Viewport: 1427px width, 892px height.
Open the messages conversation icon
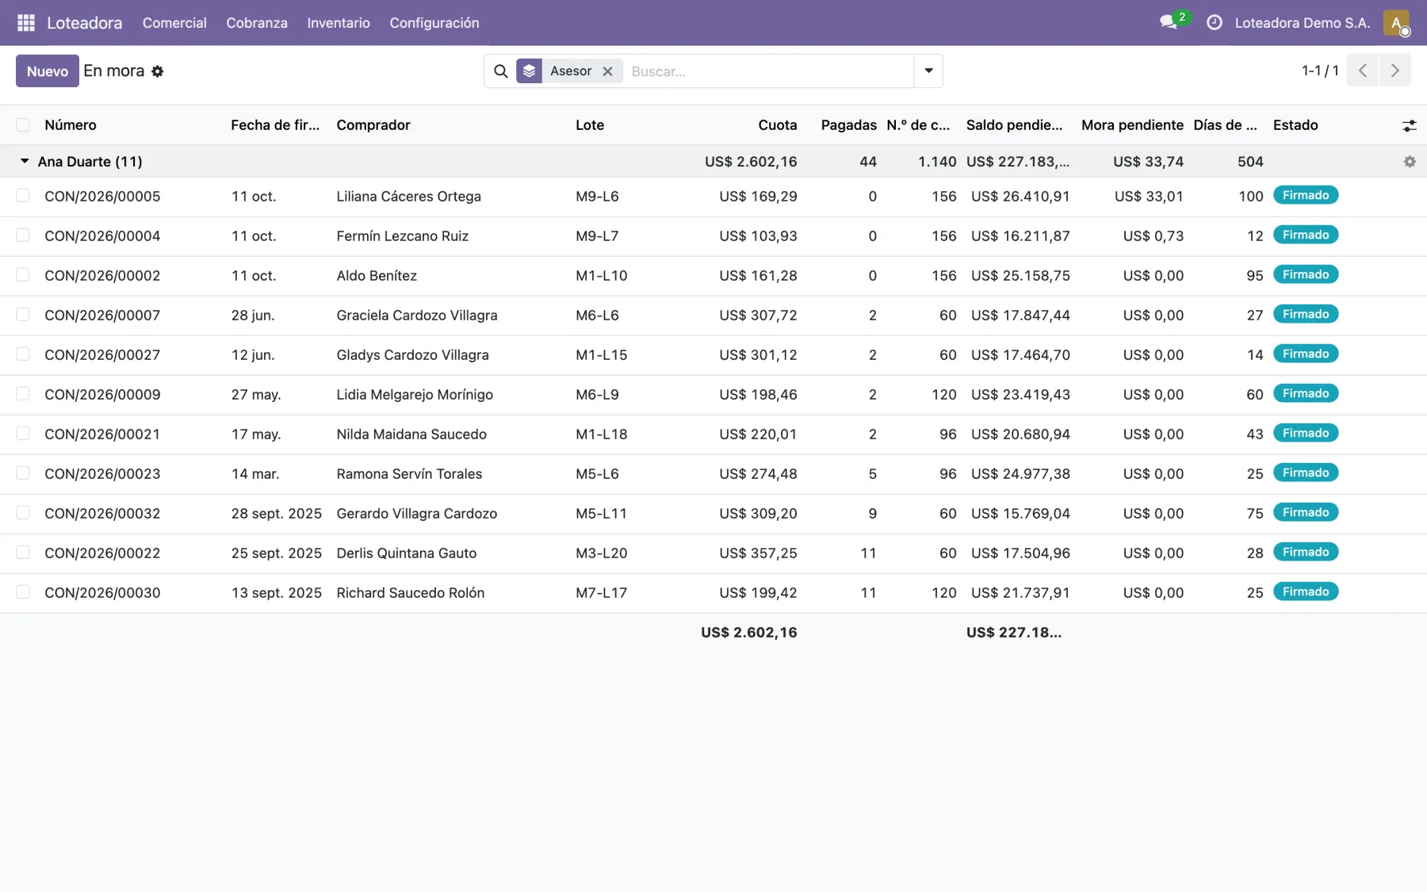pos(1169,22)
